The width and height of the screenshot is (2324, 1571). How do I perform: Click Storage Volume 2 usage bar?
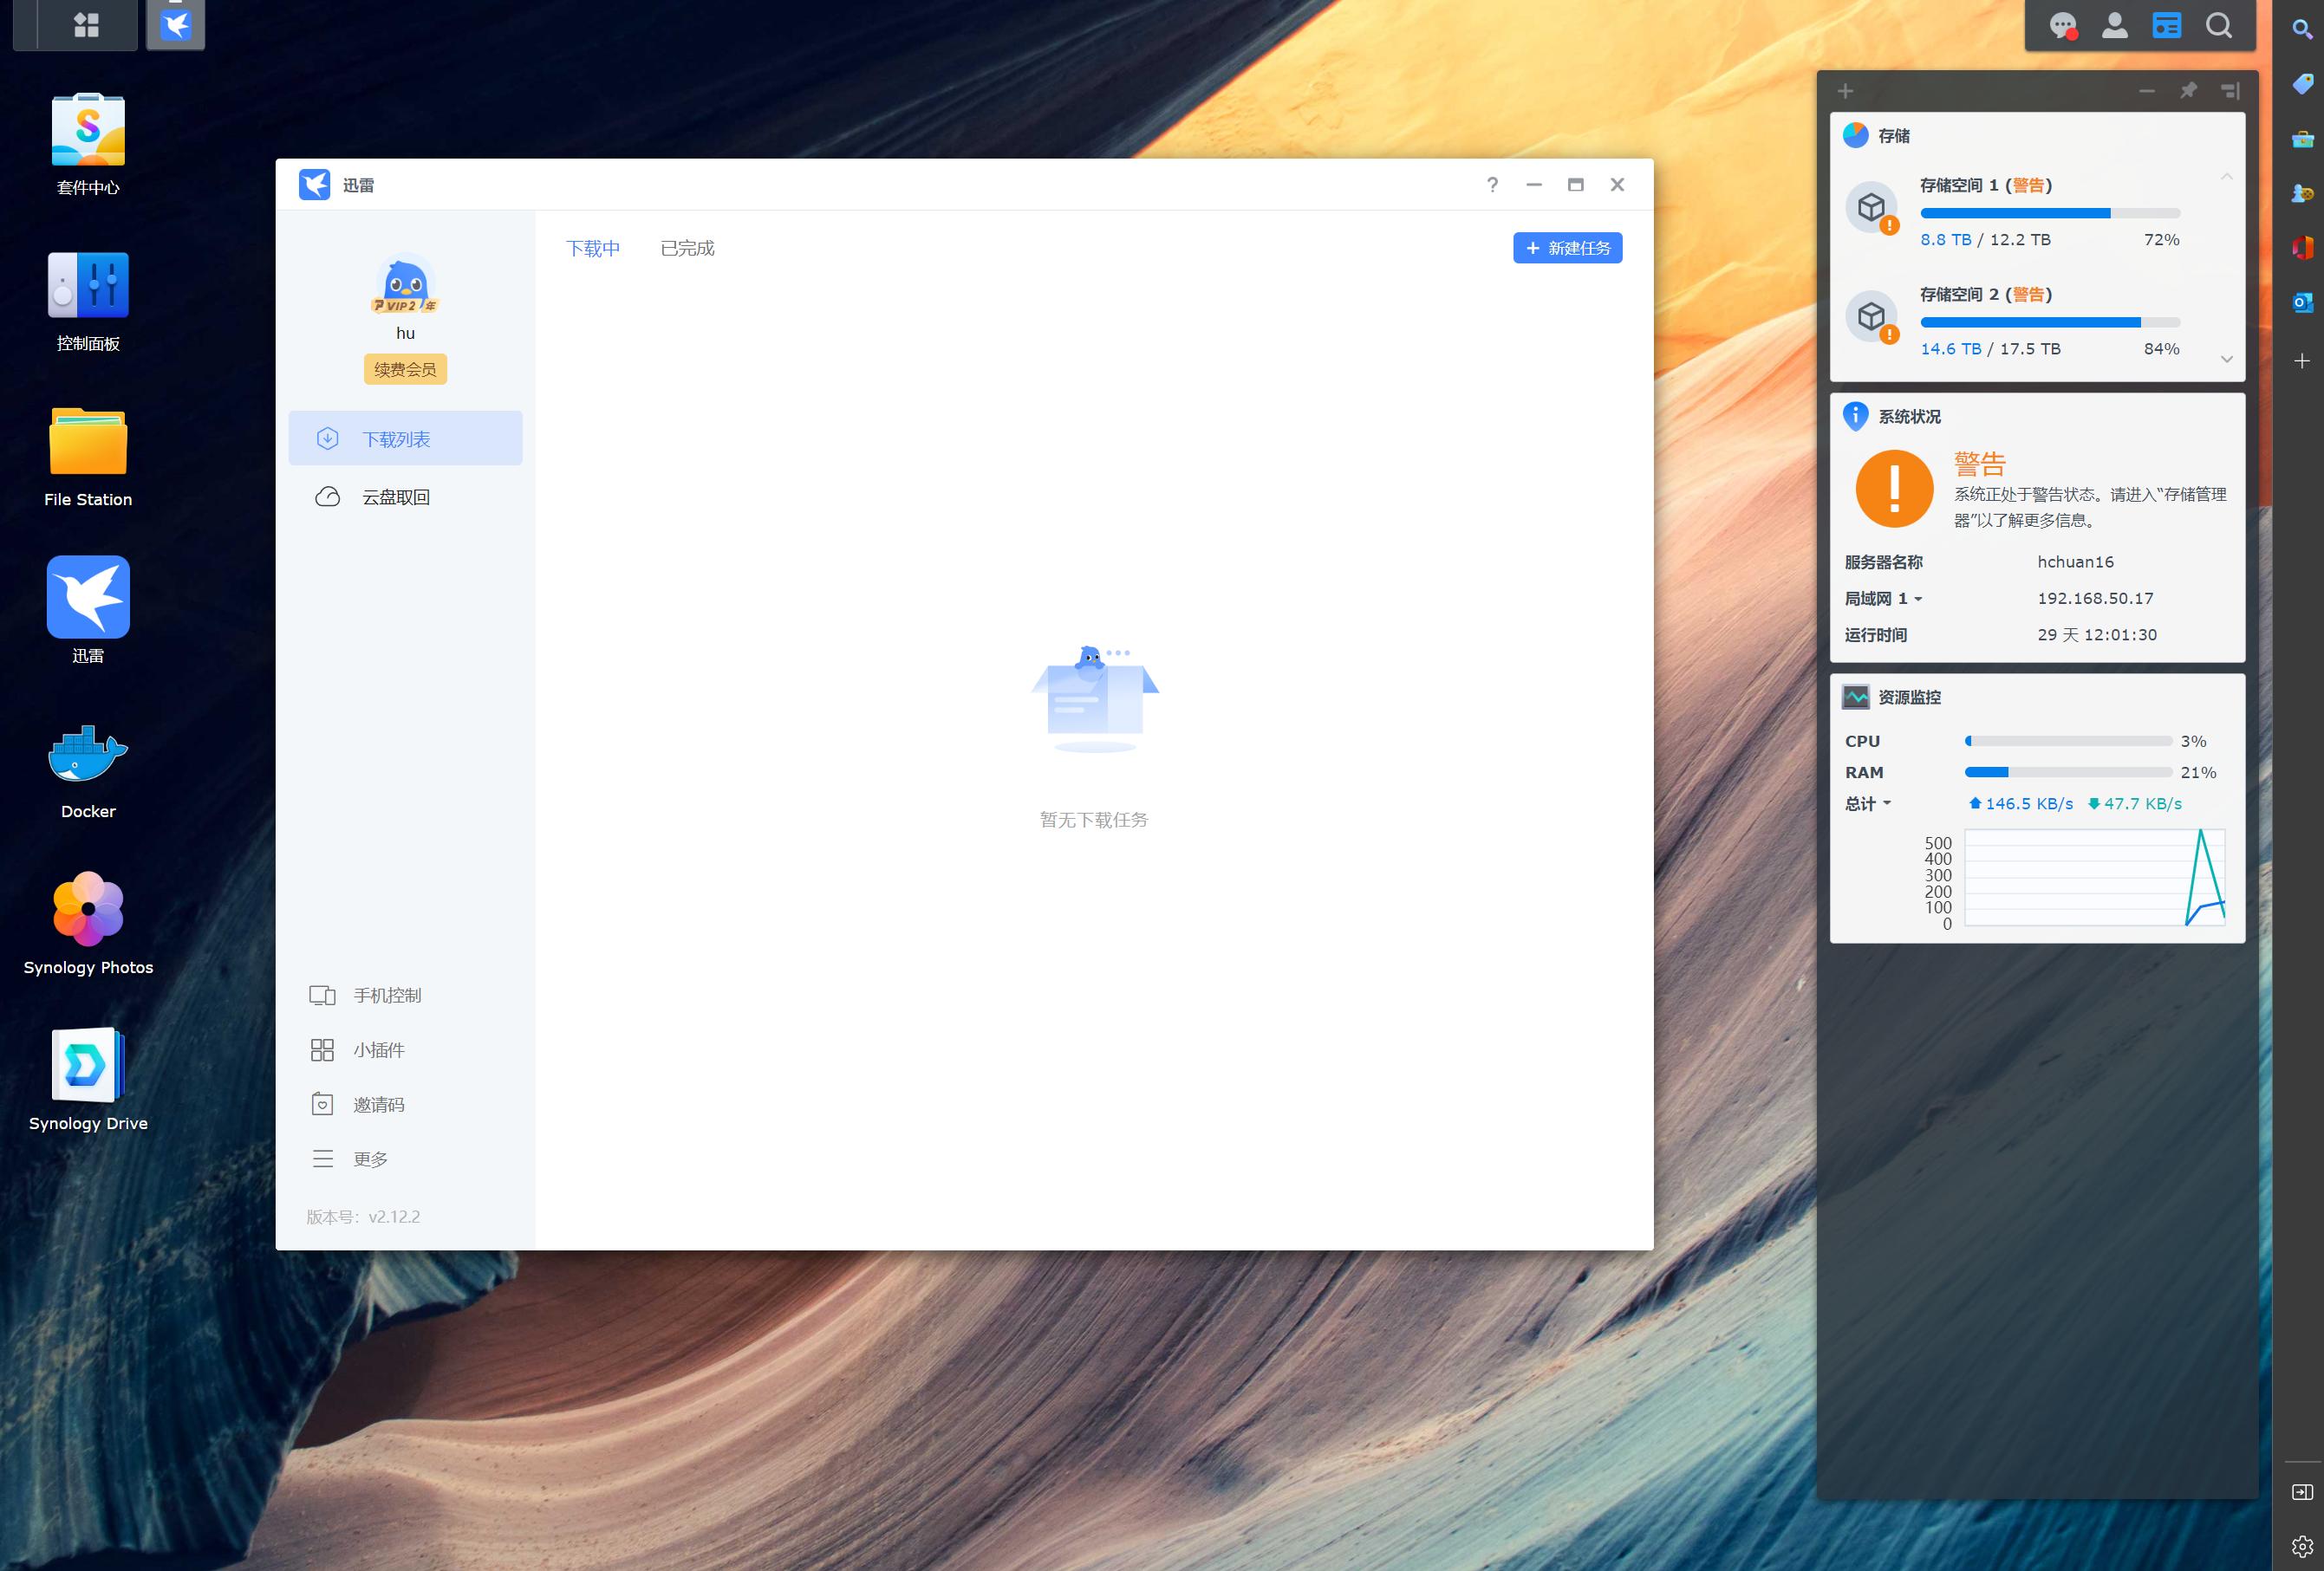click(x=2049, y=323)
